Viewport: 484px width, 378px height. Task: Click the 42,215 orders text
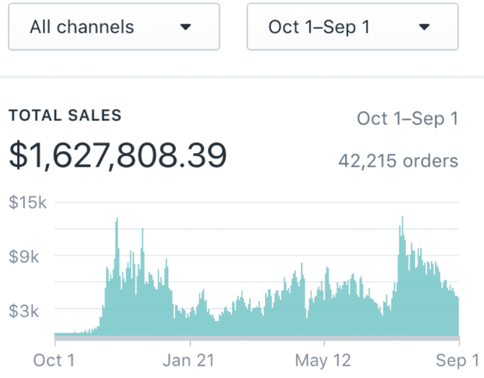[x=398, y=161]
